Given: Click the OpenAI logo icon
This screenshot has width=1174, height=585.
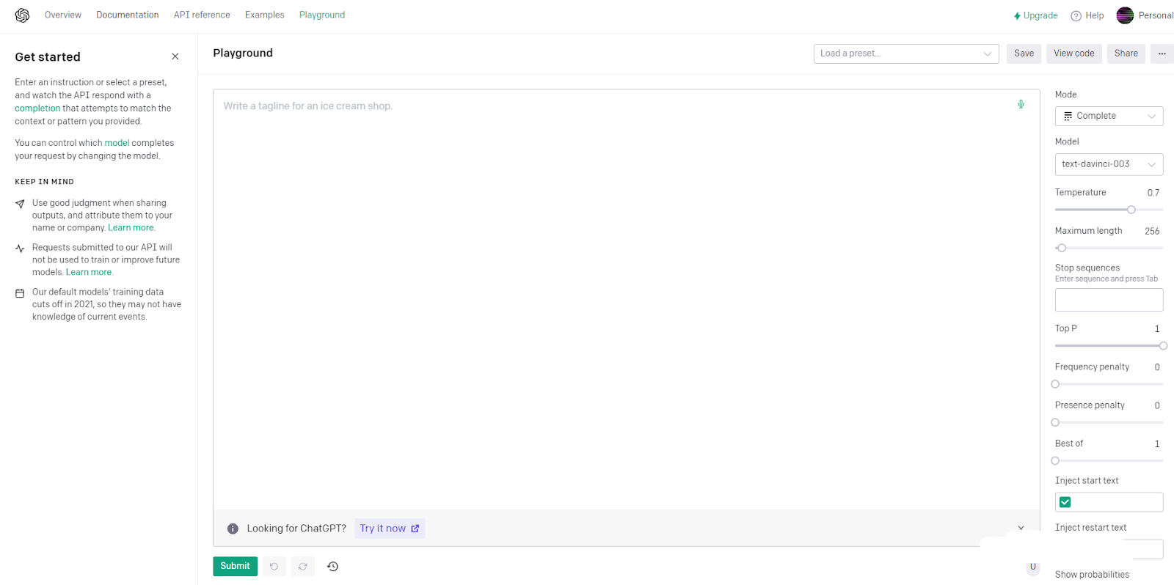Looking at the screenshot, I should (x=22, y=15).
